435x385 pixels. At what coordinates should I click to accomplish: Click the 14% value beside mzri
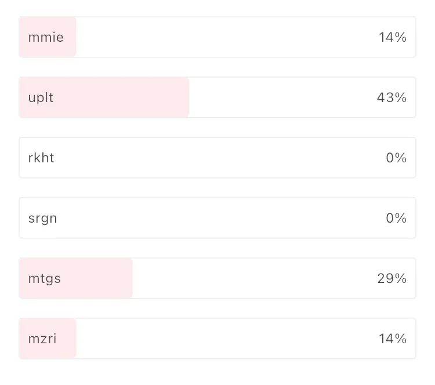click(x=393, y=339)
